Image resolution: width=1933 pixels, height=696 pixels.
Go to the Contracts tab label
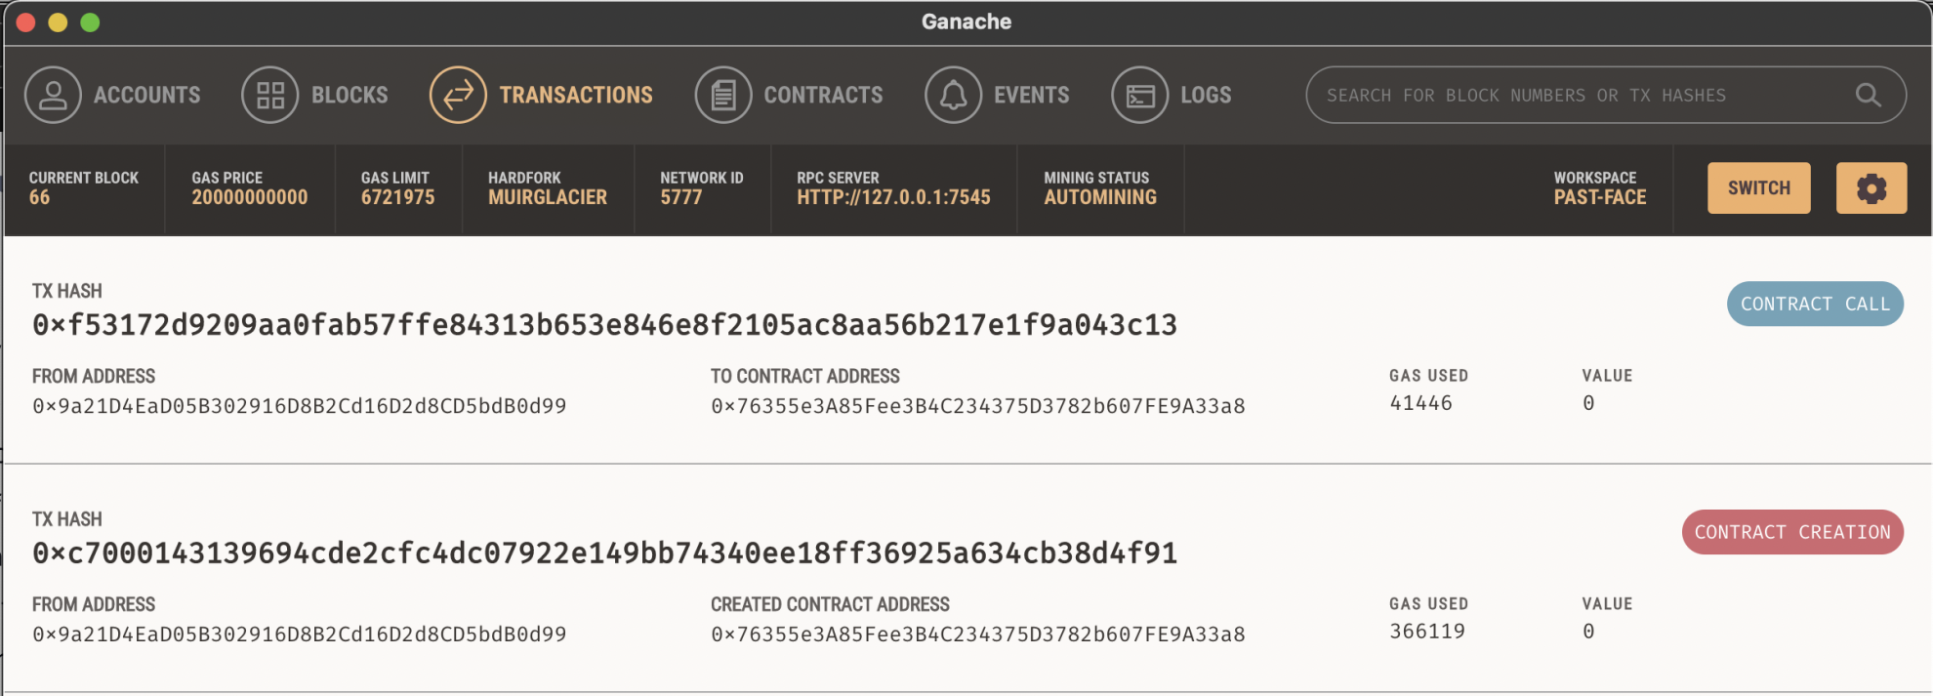coord(823,95)
